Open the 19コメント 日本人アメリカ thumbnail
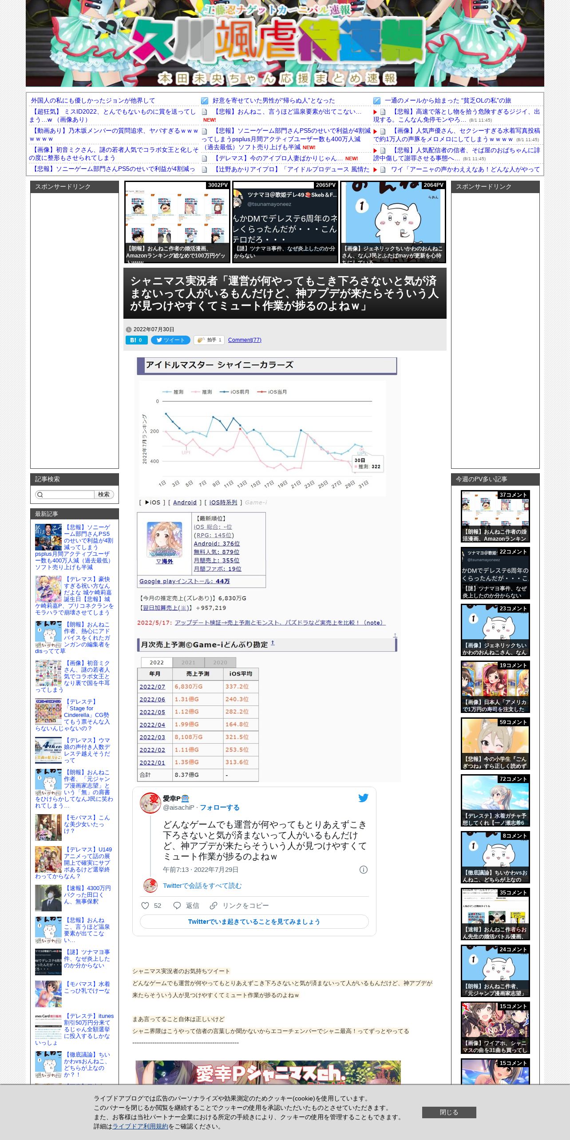 click(x=495, y=687)
